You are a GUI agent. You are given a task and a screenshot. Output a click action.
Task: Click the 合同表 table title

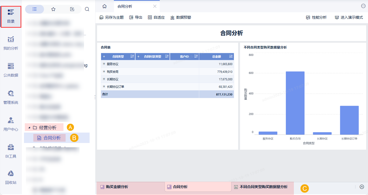106,47
